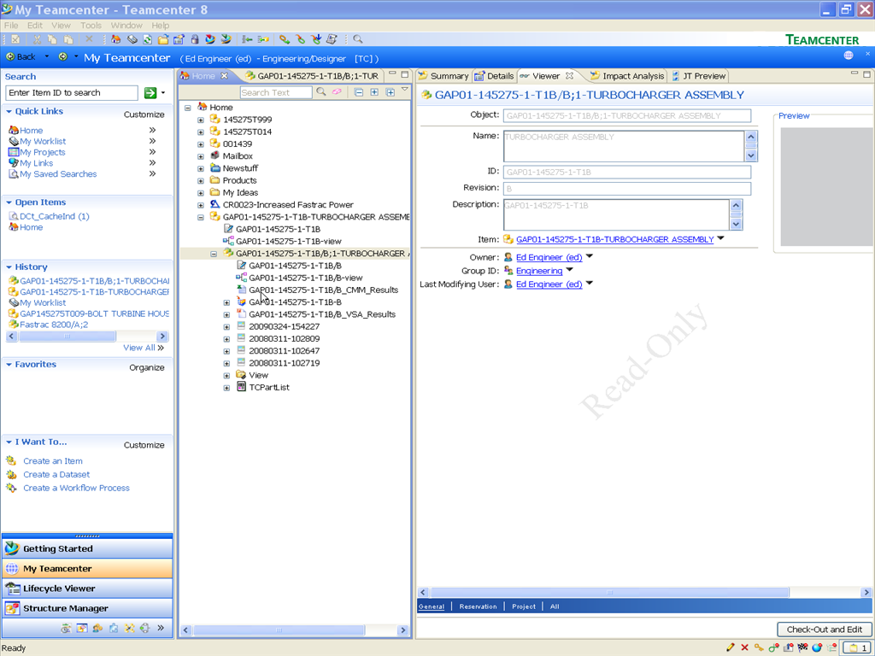Open the Impact Analysis tab
The width and height of the screenshot is (875, 656).
(x=628, y=76)
